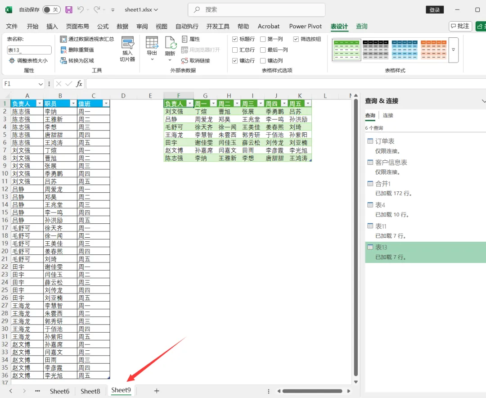Image resolution: width=486 pixels, height=398 pixels.
Task: Check the 第一列 checkbox
Action: (263, 39)
